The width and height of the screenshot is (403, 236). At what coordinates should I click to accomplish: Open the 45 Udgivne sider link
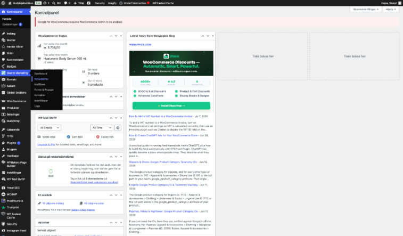point(94,204)
